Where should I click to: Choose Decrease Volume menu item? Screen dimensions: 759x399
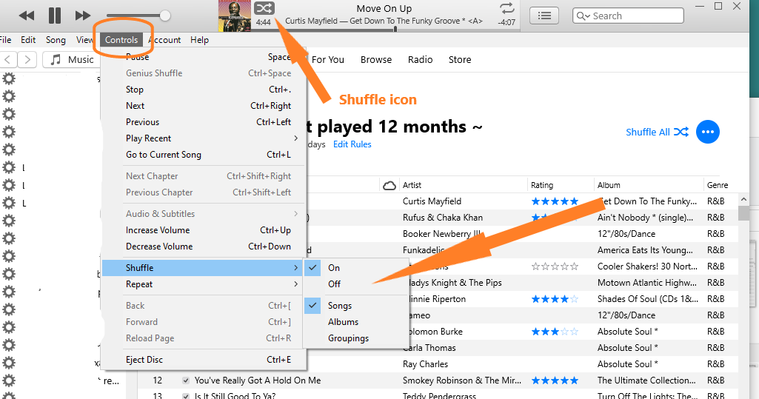204,247
